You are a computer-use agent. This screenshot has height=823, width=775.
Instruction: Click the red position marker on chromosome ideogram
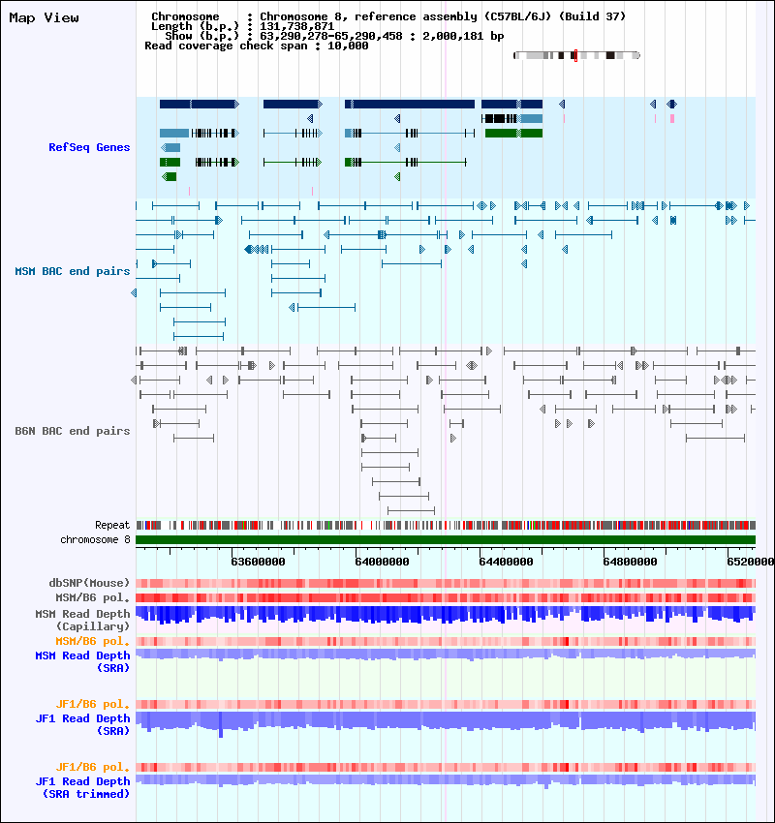pyautogui.click(x=575, y=55)
